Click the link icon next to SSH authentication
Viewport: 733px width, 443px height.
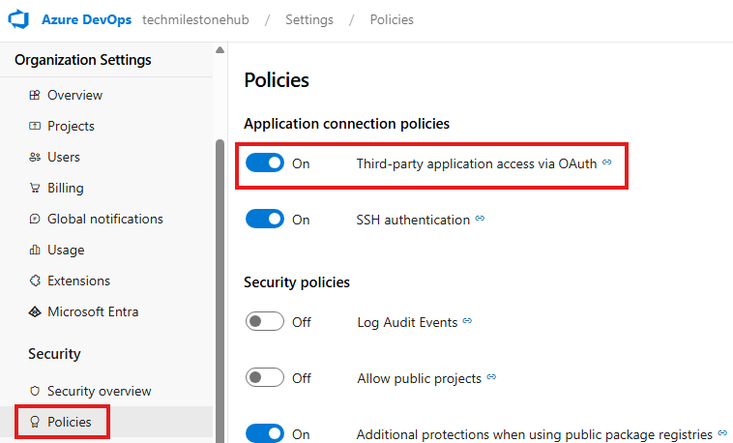click(x=480, y=218)
